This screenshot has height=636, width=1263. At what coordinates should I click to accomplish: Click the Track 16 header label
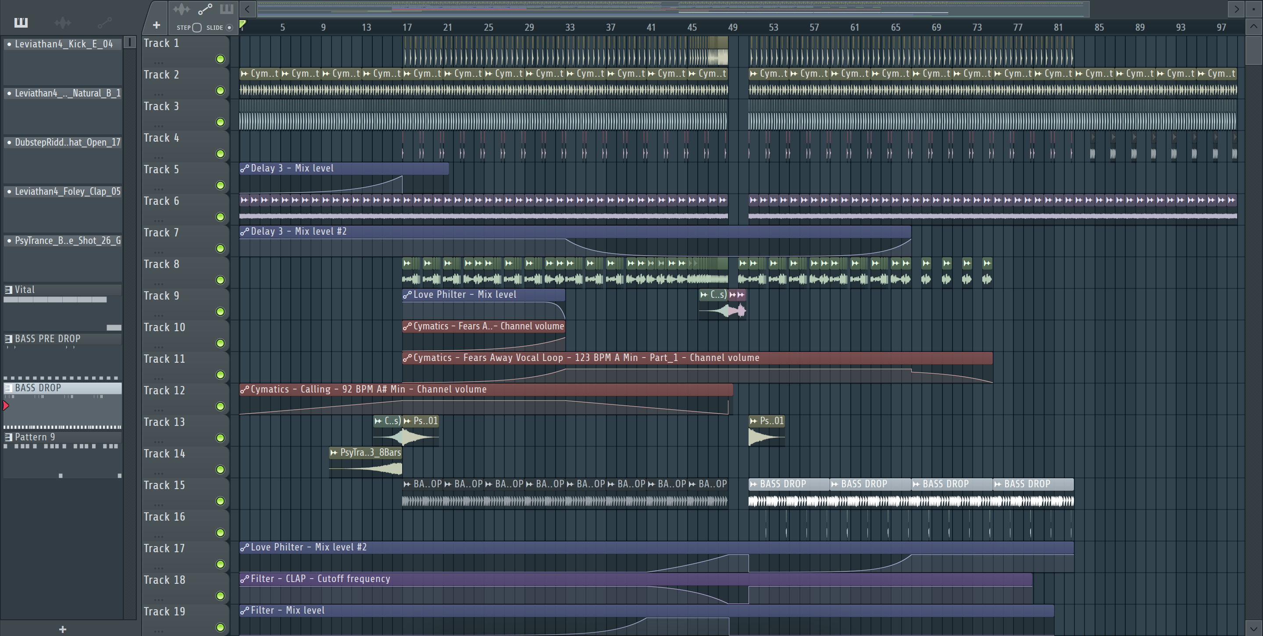point(164,517)
